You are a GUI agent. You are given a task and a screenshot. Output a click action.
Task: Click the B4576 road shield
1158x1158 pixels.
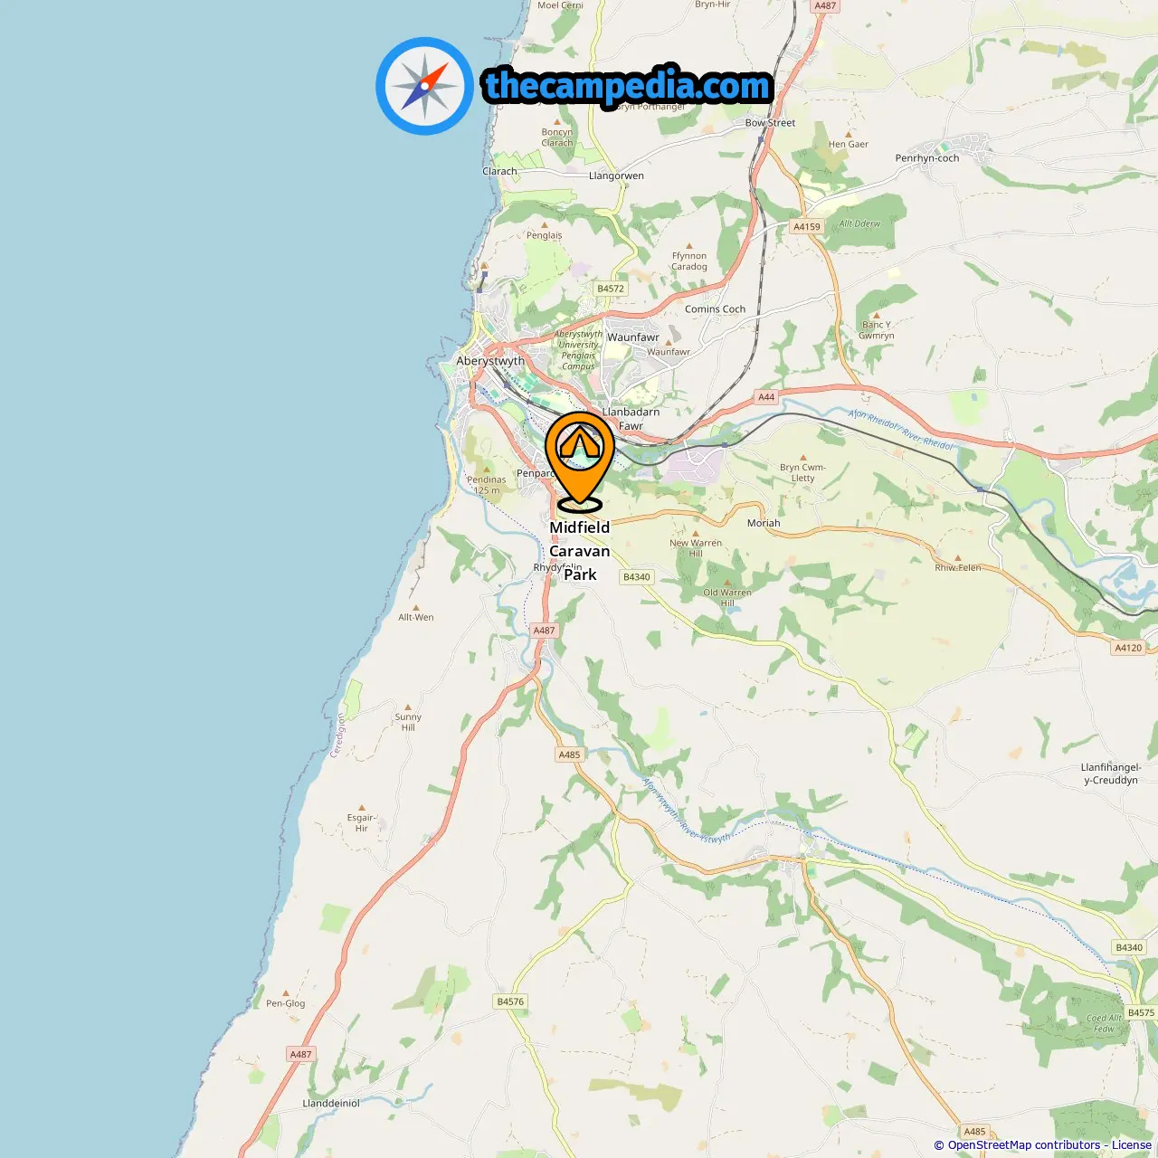tap(510, 1001)
